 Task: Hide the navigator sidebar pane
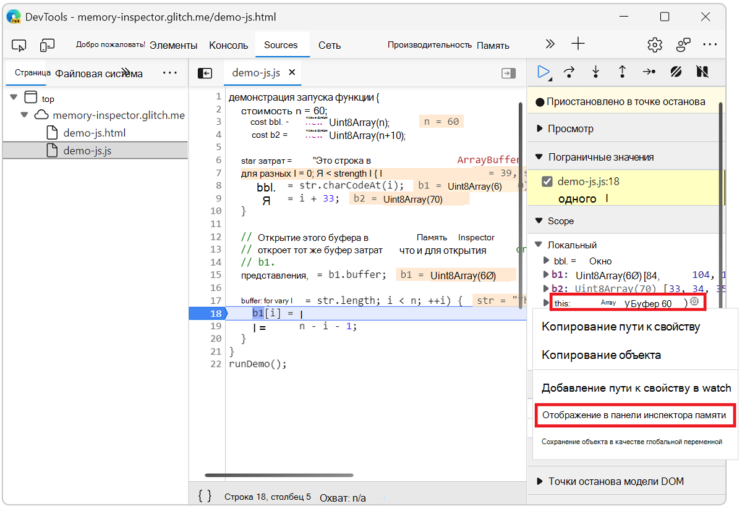[205, 73]
